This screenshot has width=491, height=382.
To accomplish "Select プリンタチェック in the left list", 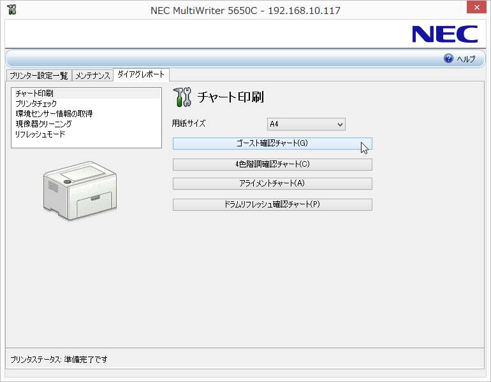I will click(x=87, y=104).
